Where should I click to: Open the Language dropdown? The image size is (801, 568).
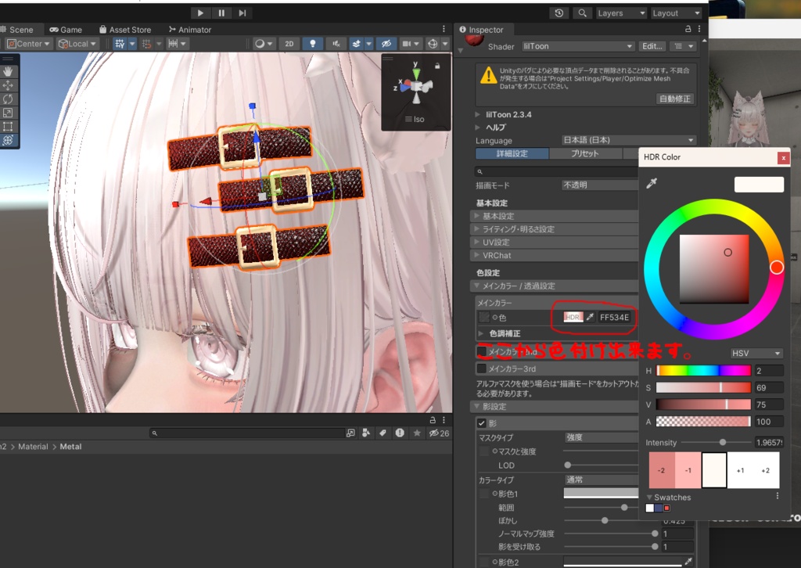(x=629, y=140)
